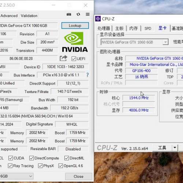The height and width of the screenshot is (183, 183).
Task: Close the GPU-Z window
Action: pos(86,5)
